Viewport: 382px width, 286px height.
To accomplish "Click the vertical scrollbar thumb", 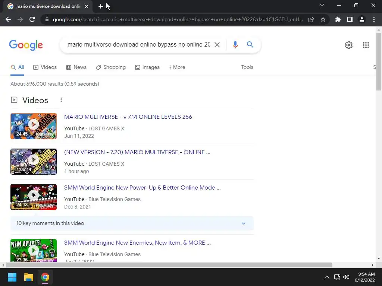I will click(x=379, y=61).
